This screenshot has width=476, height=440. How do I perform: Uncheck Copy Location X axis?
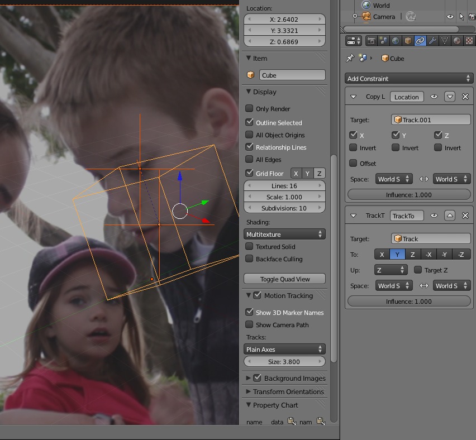[x=353, y=135]
